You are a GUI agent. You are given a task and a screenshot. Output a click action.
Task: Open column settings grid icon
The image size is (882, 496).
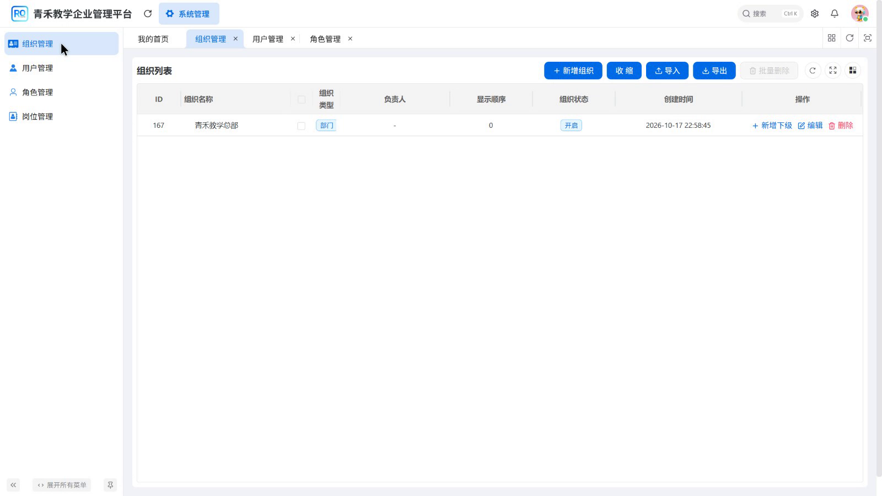click(x=853, y=71)
